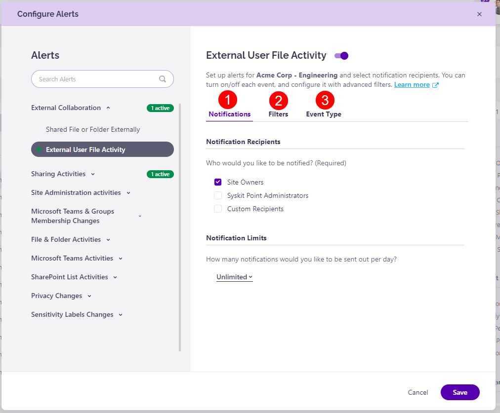Image resolution: width=500 pixels, height=413 pixels.
Task: Save the alert configuration
Action: tap(459, 392)
